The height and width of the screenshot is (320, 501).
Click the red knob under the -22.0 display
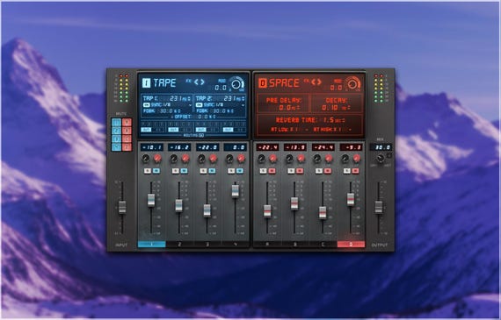click(x=213, y=158)
